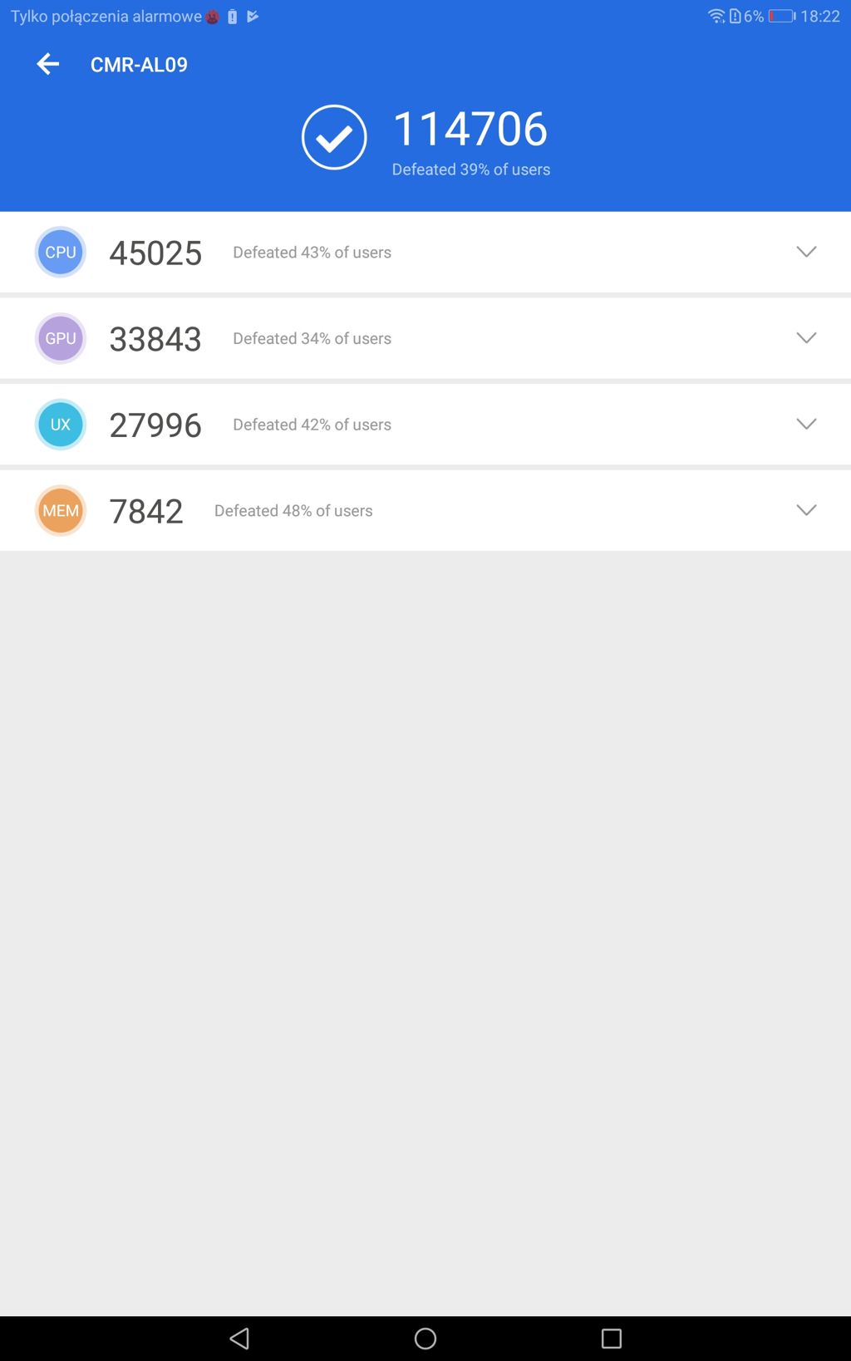Expand the UX score details chevron
Screen dimensions: 851x1361
pos(806,424)
